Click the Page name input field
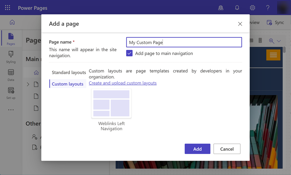 (184, 42)
